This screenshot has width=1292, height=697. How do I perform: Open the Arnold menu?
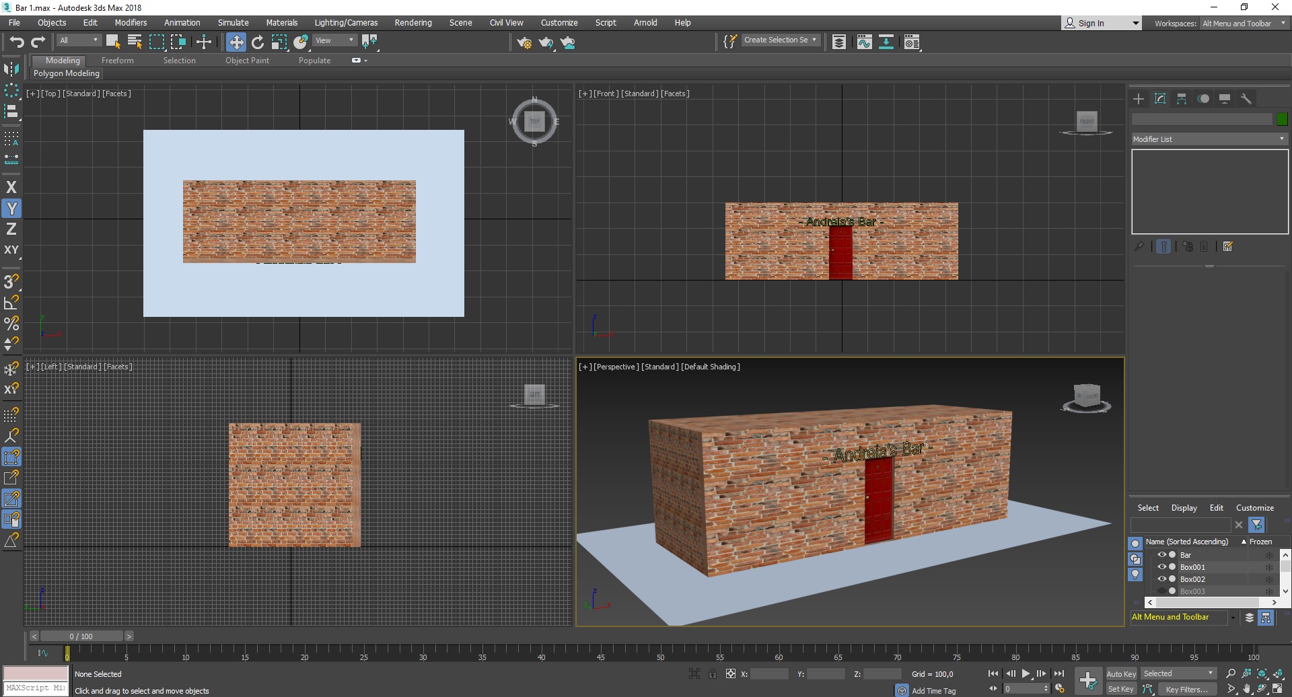(645, 23)
